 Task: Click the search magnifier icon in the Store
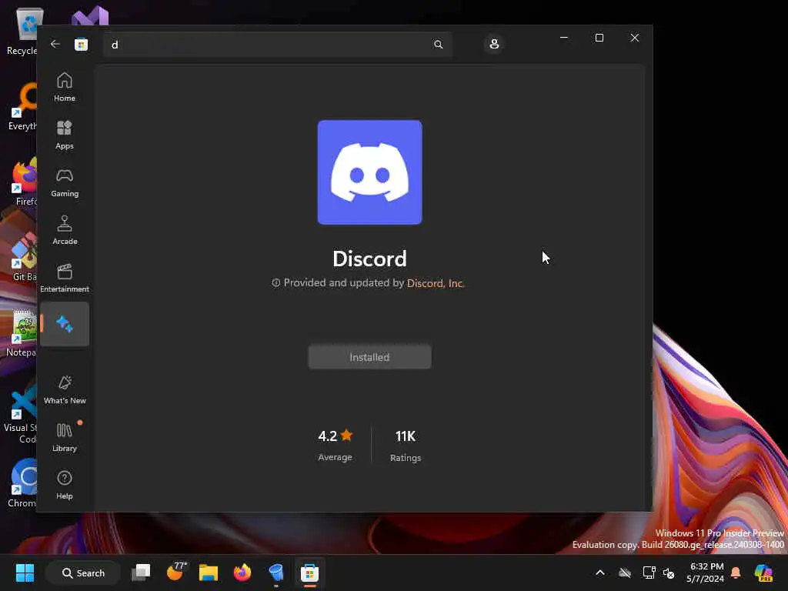coord(438,45)
